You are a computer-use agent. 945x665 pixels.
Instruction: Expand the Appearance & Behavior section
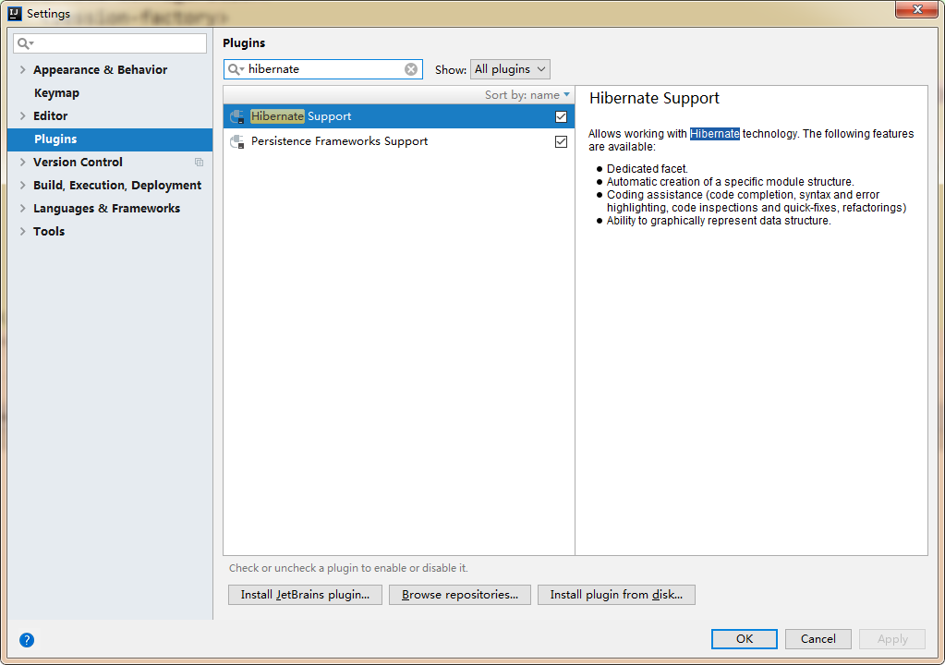coord(23,70)
